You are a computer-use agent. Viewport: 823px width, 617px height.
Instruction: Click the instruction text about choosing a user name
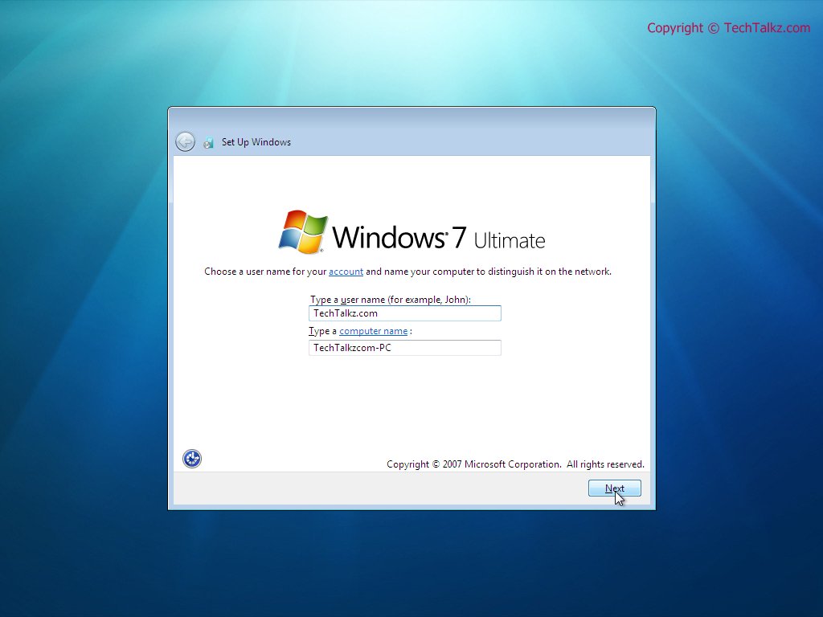407,271
